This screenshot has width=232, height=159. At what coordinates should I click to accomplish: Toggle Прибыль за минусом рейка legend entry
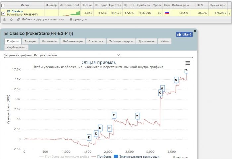tap(64, 156)
